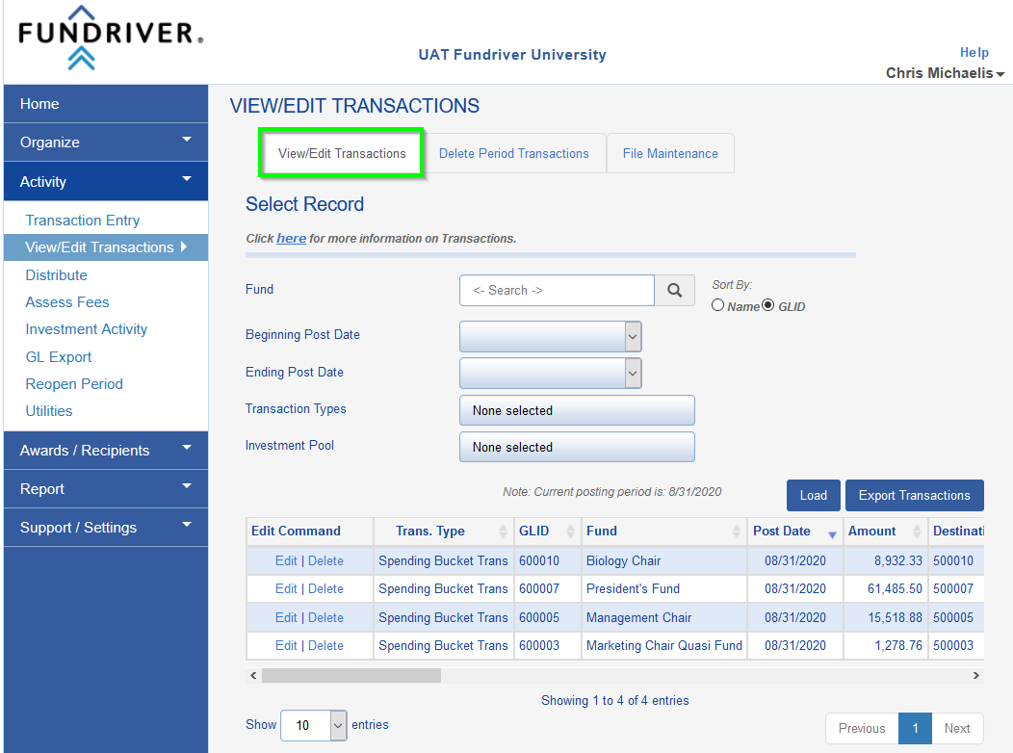Click the Help link
The width and height of the screenshot is (1013, 753).
[x=974, y=52]
